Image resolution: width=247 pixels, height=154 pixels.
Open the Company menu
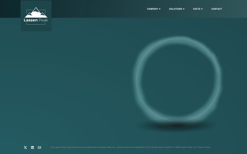(x=154, y=9)
